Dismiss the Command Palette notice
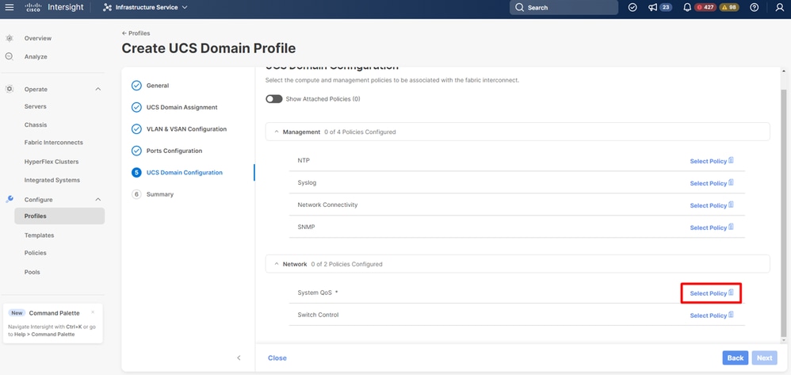This screenshot has height=375, width=791. click(93, 312)
